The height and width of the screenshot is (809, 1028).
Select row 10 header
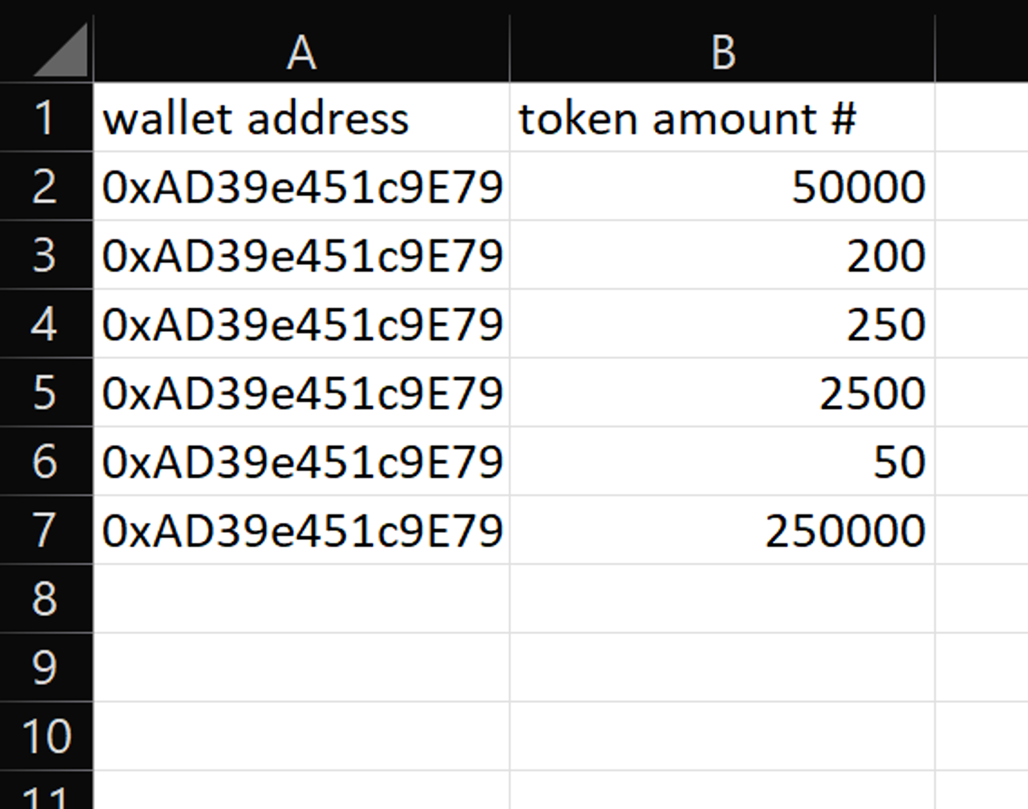pyautogui.click(x=45, y=736)
